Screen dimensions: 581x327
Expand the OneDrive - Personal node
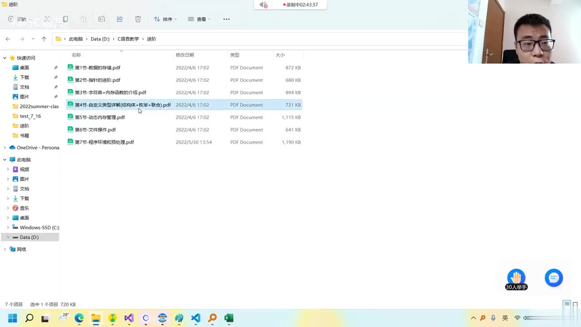(5, 148)
